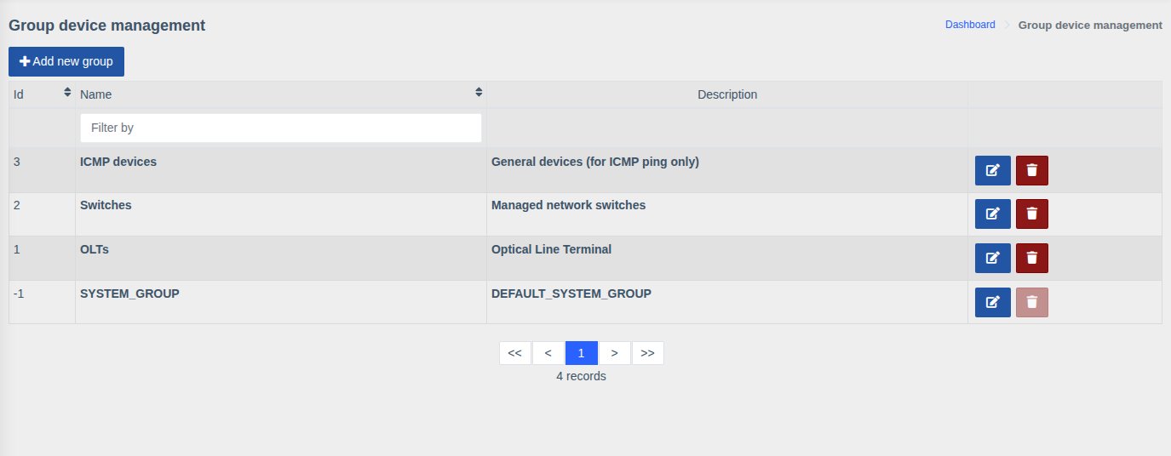Screen dimensions: 1171x456
Task: Click Optical Line Terminal description
Action: tap(551, 249)
